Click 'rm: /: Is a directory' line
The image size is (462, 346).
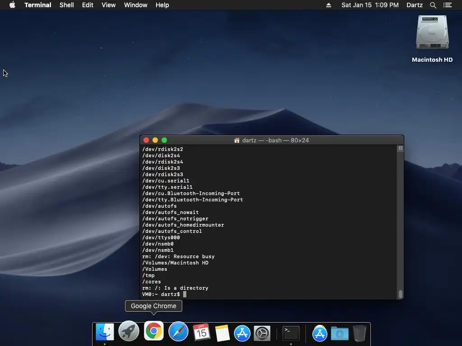pos(175,288)
